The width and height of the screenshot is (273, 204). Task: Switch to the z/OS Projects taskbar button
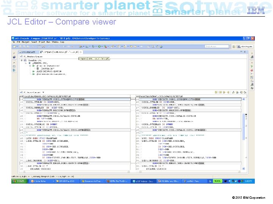tap(143, 181)
